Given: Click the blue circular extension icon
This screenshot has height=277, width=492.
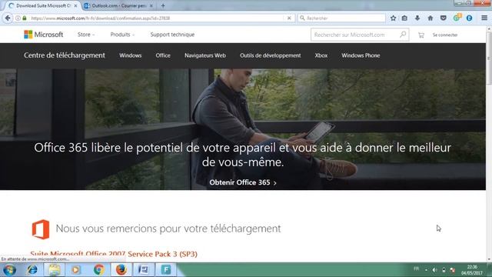Looking at the screenshot, I should coord(470,18).
